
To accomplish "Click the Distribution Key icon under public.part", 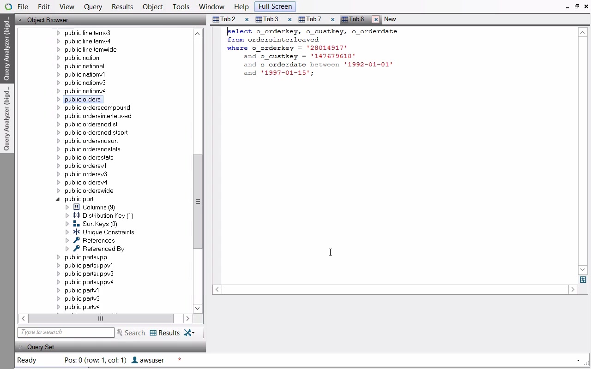I will point(77,215).
